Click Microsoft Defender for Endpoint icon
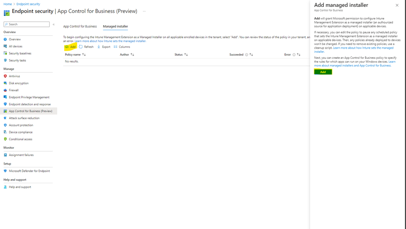406x229 pixels. pos(5,171)
